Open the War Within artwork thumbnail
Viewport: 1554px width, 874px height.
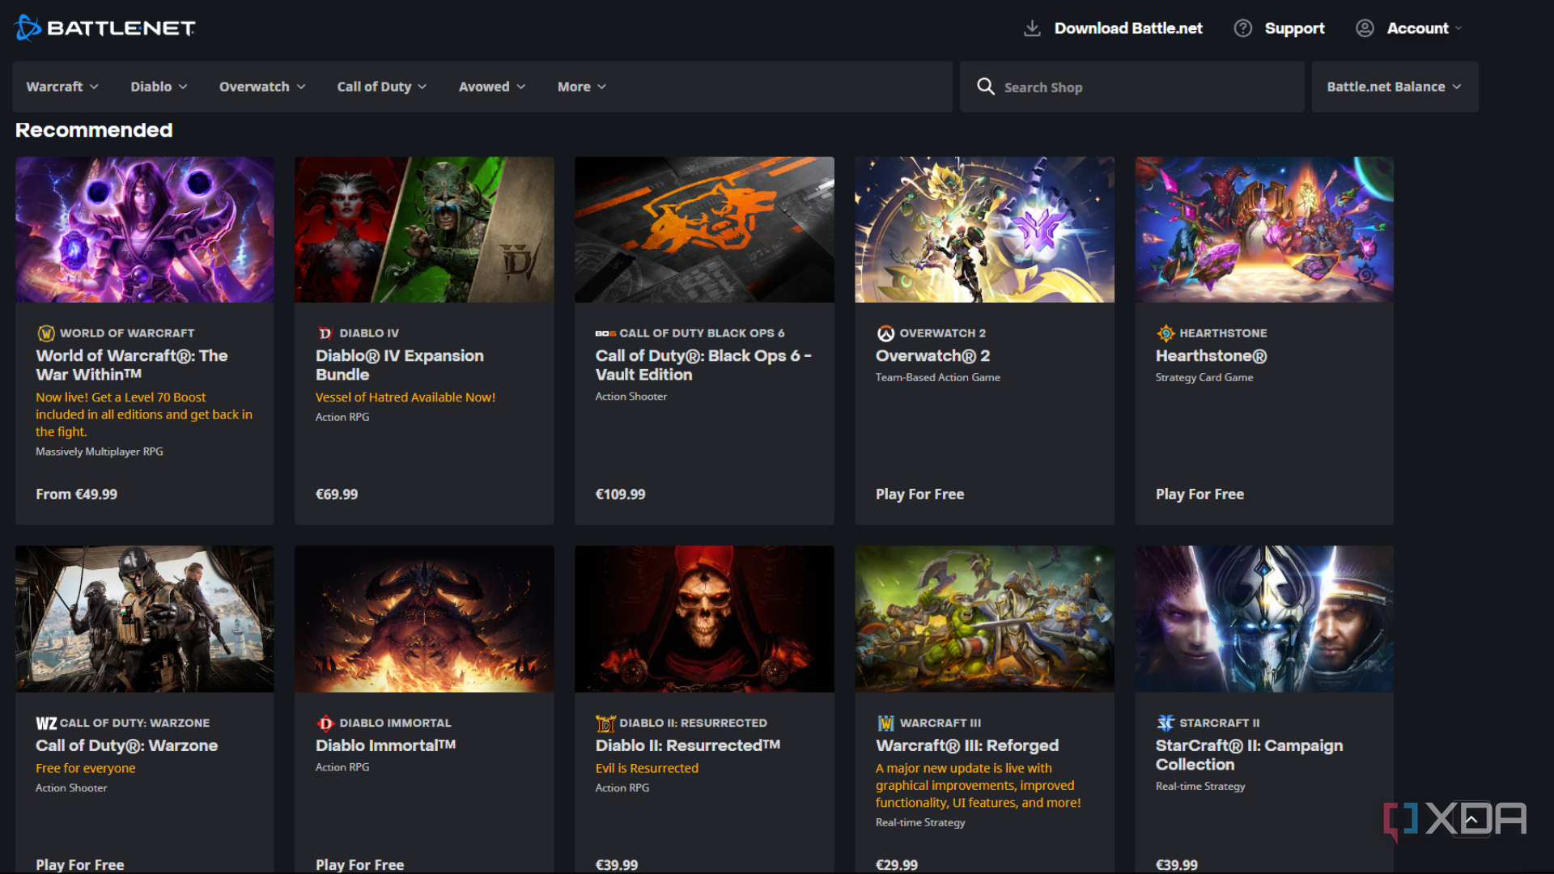pyautogui.click(x=145, y=230)
